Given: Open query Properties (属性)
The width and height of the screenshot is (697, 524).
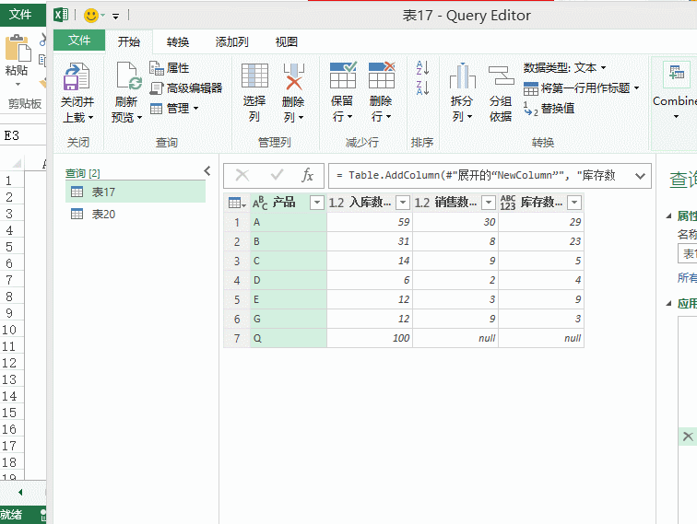Looking at the screenshot, I should pos(170,68).
